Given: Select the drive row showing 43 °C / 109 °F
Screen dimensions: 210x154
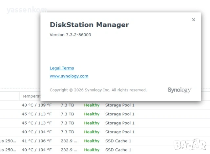Looking at the screenshot, I should click(x=105, y=105).
